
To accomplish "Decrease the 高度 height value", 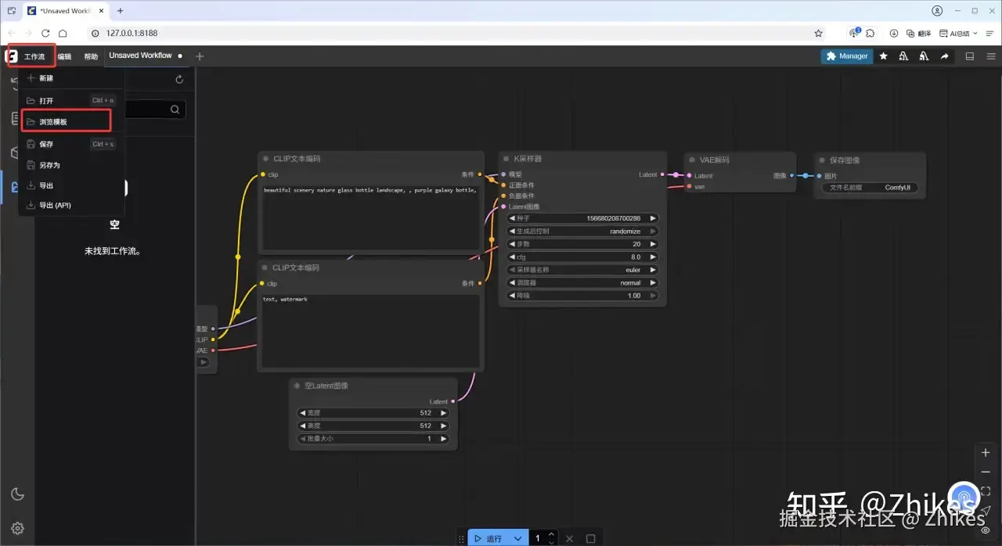I will pos(302,426).
